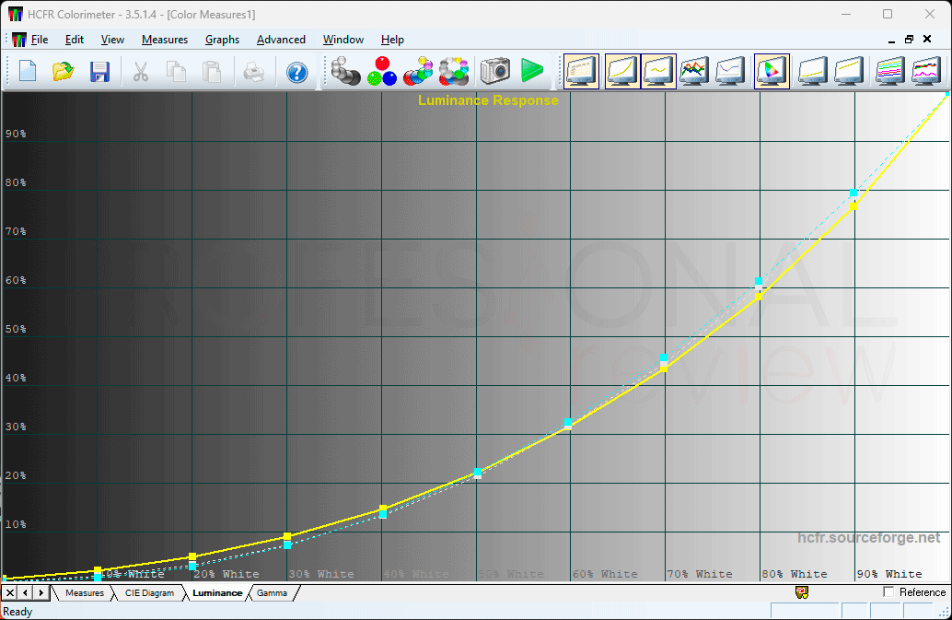The image size is (952, 620).
Task: Click the ring of colored spheres icon
Action: (x=454, y=71)
